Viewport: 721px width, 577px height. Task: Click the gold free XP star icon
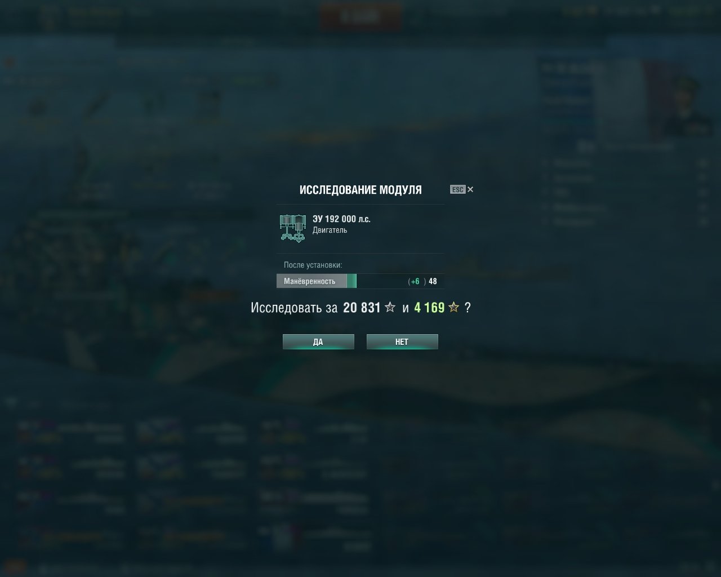[x=454, y=307]
